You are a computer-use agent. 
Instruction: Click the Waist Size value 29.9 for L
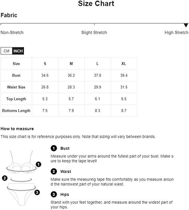(98, 87)
